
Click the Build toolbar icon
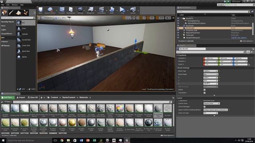[112, 10]
